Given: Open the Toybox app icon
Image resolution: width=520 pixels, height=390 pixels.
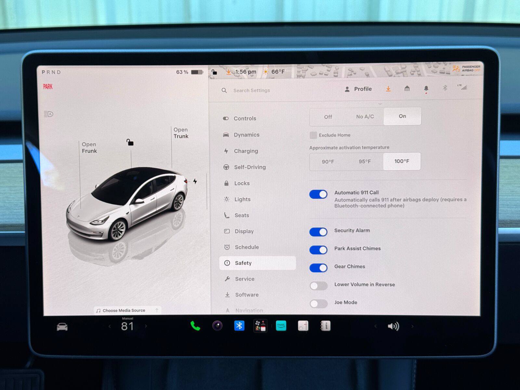Looking at the screenshot, I should (260, 326).
